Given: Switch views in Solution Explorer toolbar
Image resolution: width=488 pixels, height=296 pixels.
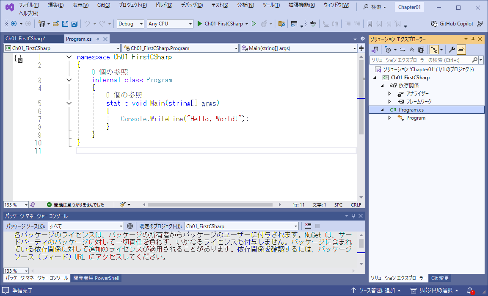Looking at the screenshot, I should pos(375,50).
